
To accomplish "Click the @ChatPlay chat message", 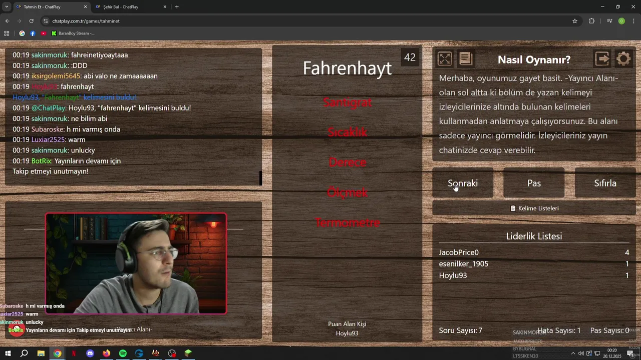I will tap(102, 108).
